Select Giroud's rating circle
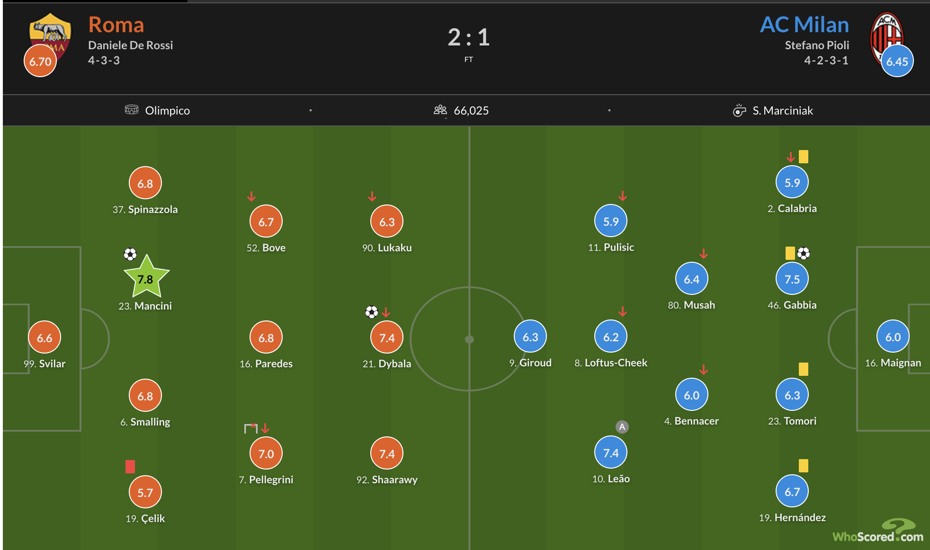 tap(530, 337)
